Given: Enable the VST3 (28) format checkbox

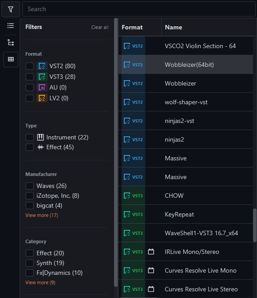Looking at the screenshot, I should pos(30,77).
